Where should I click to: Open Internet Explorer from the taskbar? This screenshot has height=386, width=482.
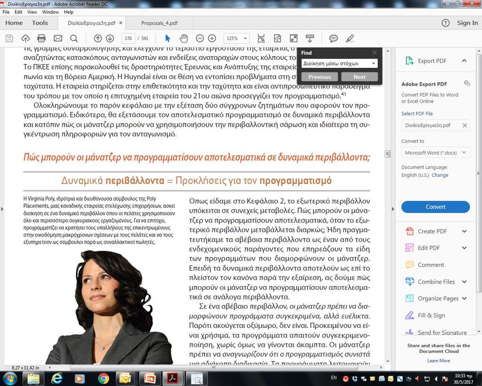(57, 378)
